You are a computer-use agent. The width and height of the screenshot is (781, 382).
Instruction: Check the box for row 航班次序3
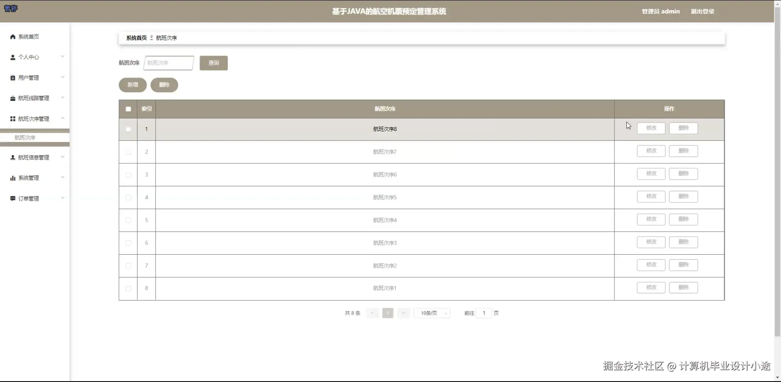tap(128, 243)
